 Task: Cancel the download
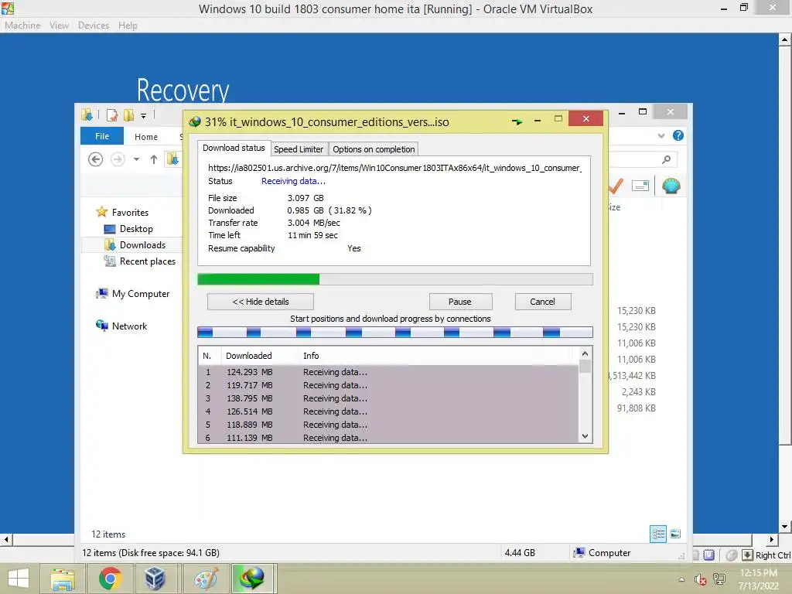pyautogui.click(x=543, y=302)
